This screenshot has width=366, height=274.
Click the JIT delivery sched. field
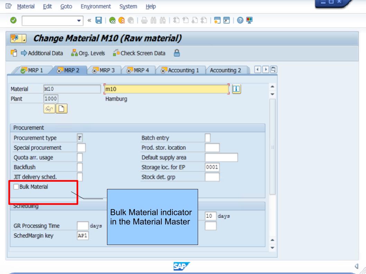tap(80, 177)
